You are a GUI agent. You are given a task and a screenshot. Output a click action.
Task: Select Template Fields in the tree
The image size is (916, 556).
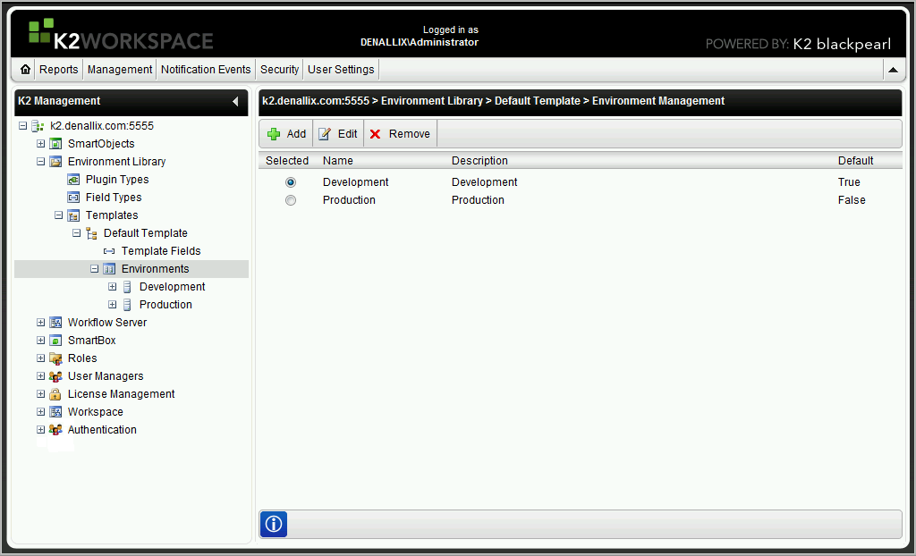[x=161, y=251]
